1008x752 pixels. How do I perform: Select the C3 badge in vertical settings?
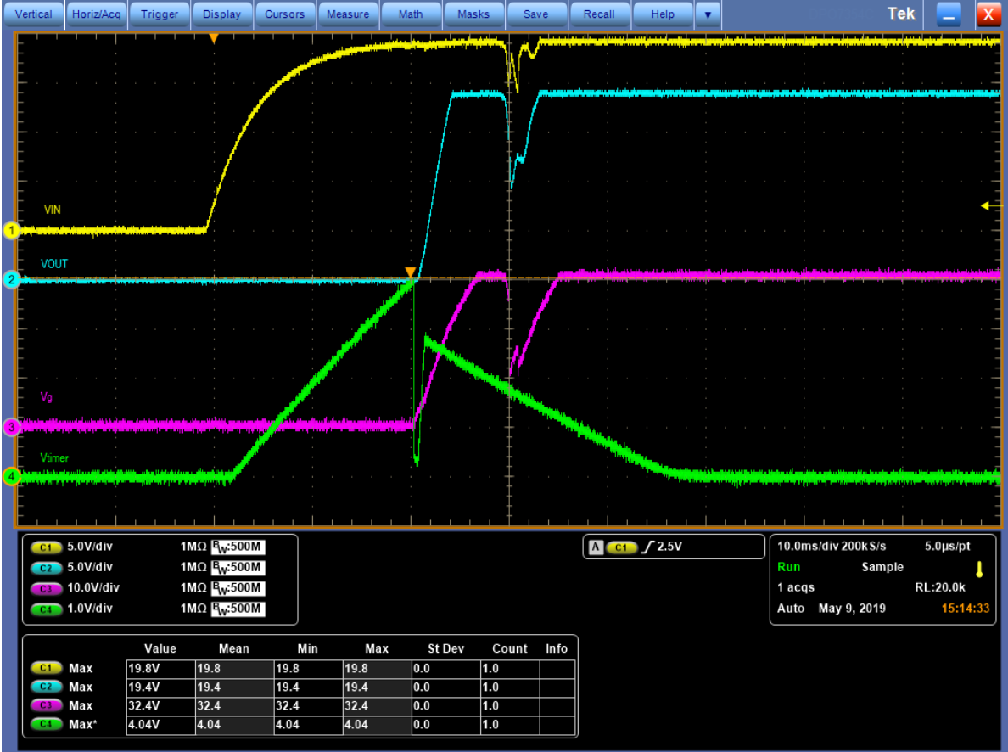coord(46,587)
